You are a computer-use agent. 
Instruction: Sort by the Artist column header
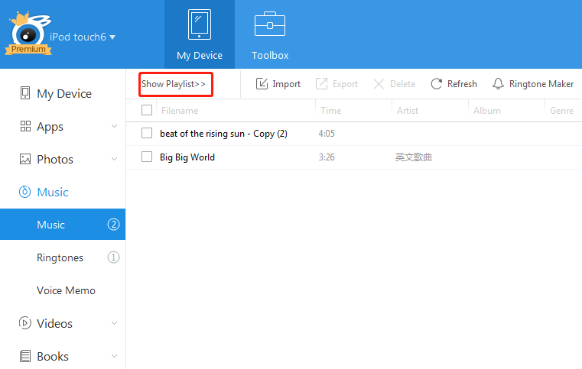408,111
